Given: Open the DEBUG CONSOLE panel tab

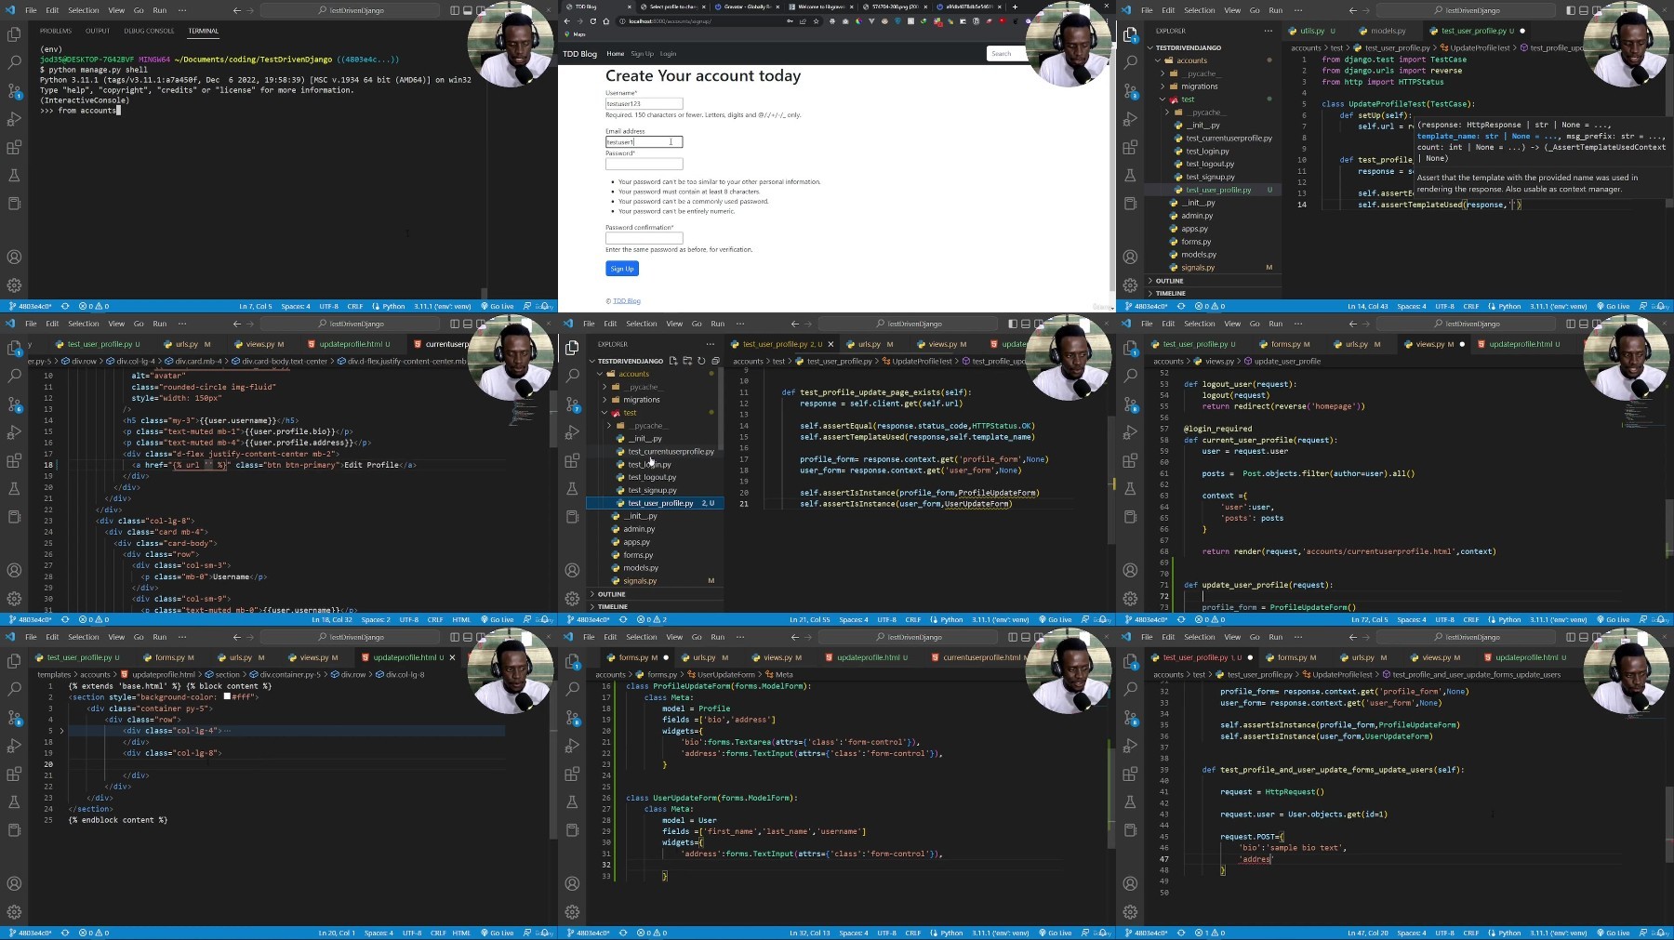Looking at the screenshot, I should tap(149, 31).
